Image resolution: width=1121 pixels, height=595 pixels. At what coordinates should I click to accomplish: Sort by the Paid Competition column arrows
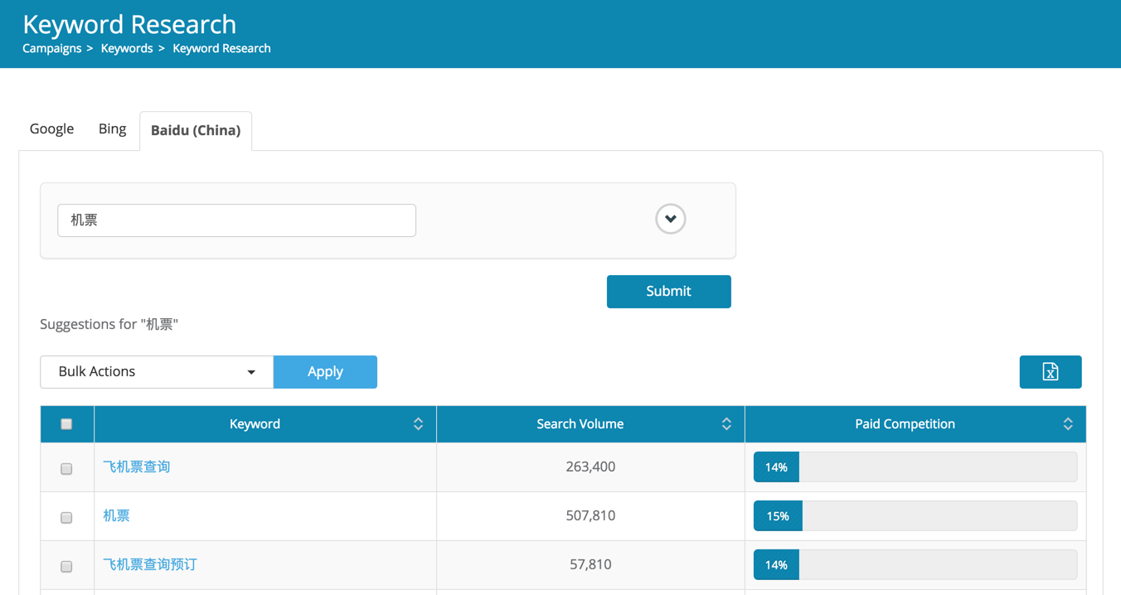pos(1068,424)
